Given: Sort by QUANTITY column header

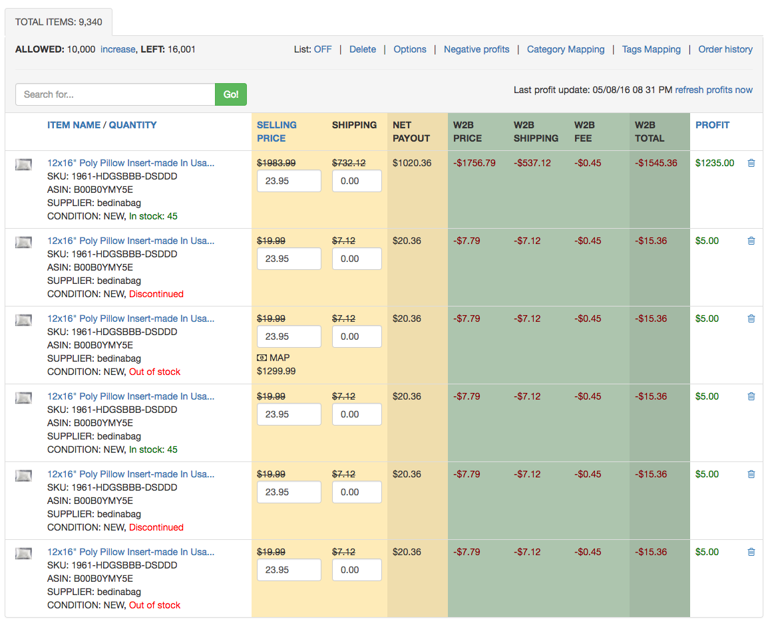Looking at the screenshot, I should click(x=132, y=125).
